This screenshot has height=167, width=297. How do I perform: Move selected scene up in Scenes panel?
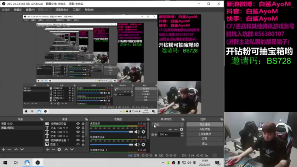click(x=16, y=150)
